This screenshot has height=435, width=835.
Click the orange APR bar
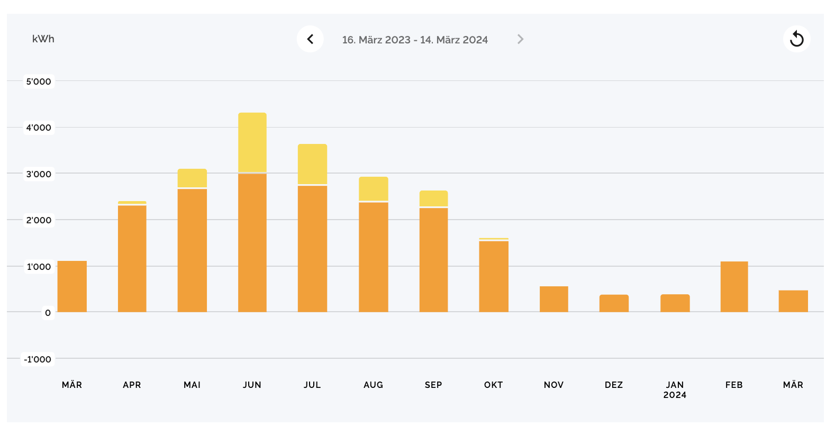pyautogui.click(x=132, y=259)
